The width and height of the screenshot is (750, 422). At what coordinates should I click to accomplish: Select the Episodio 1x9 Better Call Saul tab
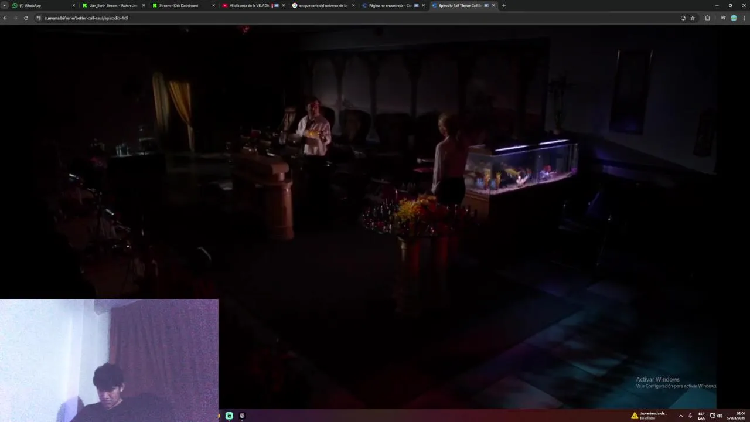[x=463, y=5]
